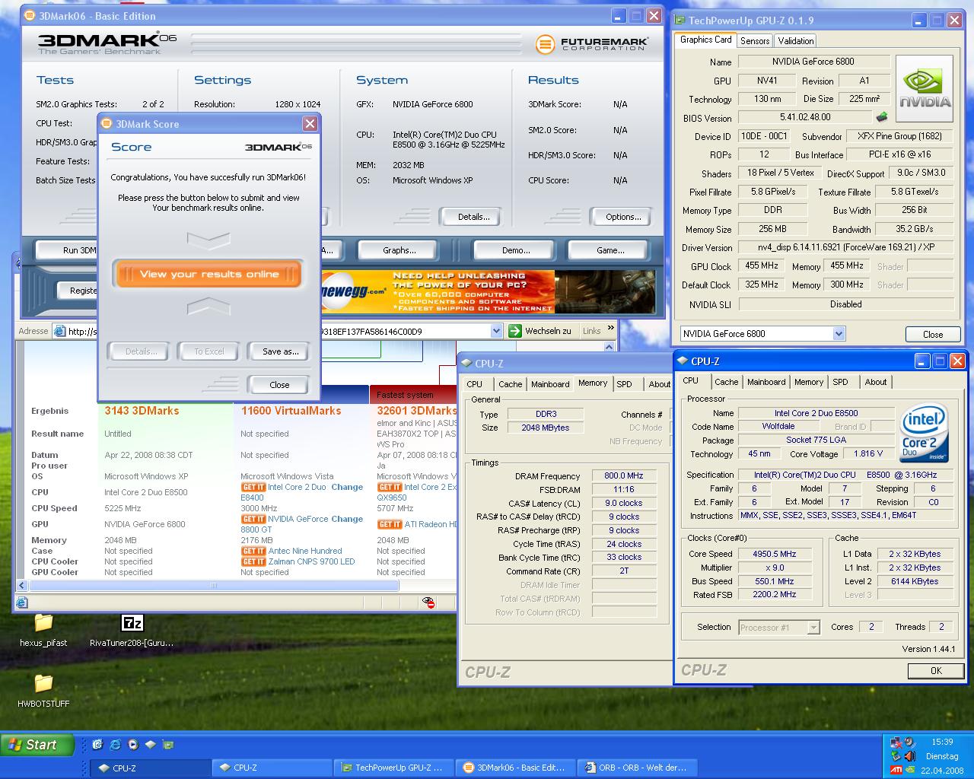Click the volume speaker tray icon
This screenshot has width=974, height=779.
(x=909, y=756)
